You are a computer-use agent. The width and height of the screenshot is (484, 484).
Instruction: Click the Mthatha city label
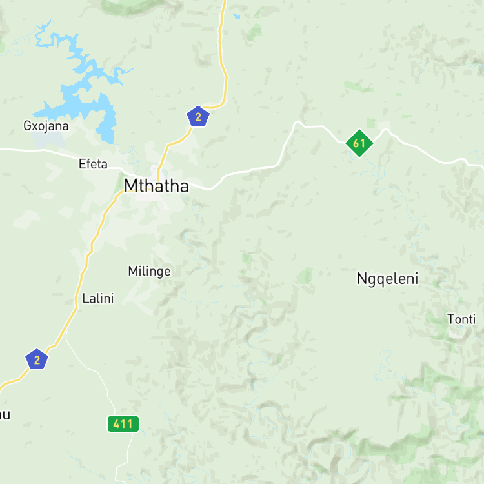click(156, 186)
